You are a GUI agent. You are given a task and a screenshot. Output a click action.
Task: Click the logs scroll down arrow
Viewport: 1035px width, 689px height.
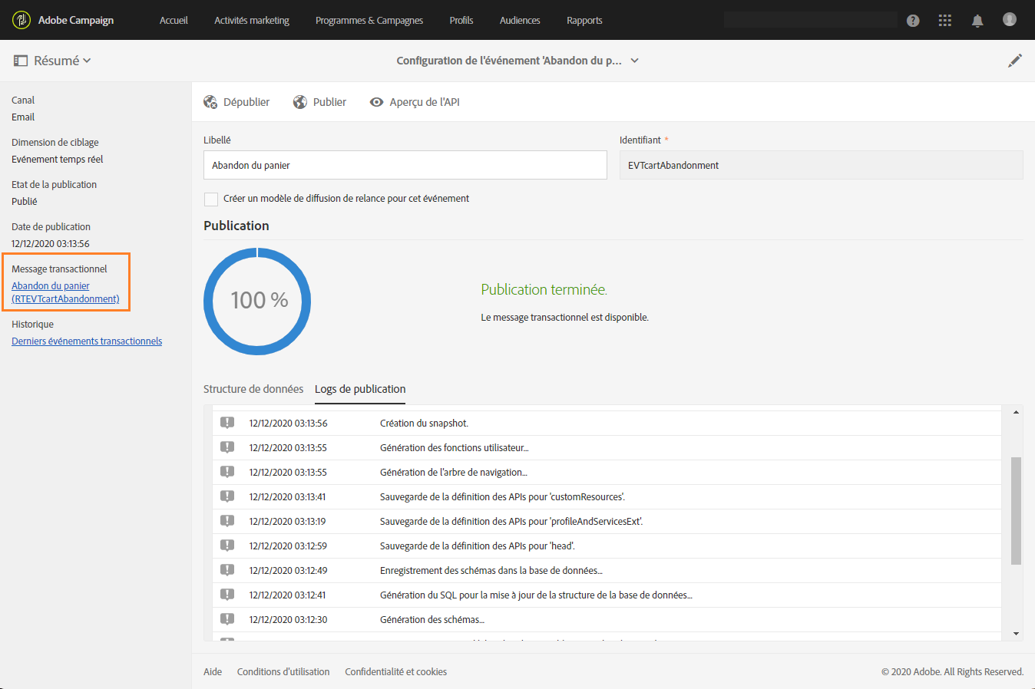coord(1016,634)
